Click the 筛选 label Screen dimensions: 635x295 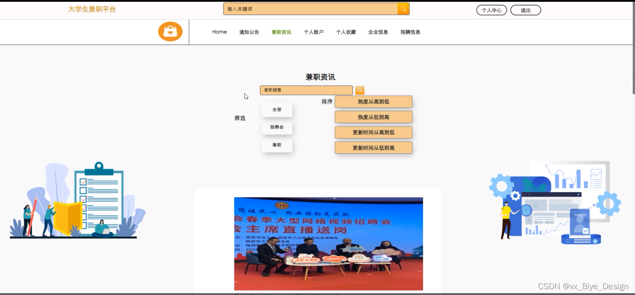point(240,118)
